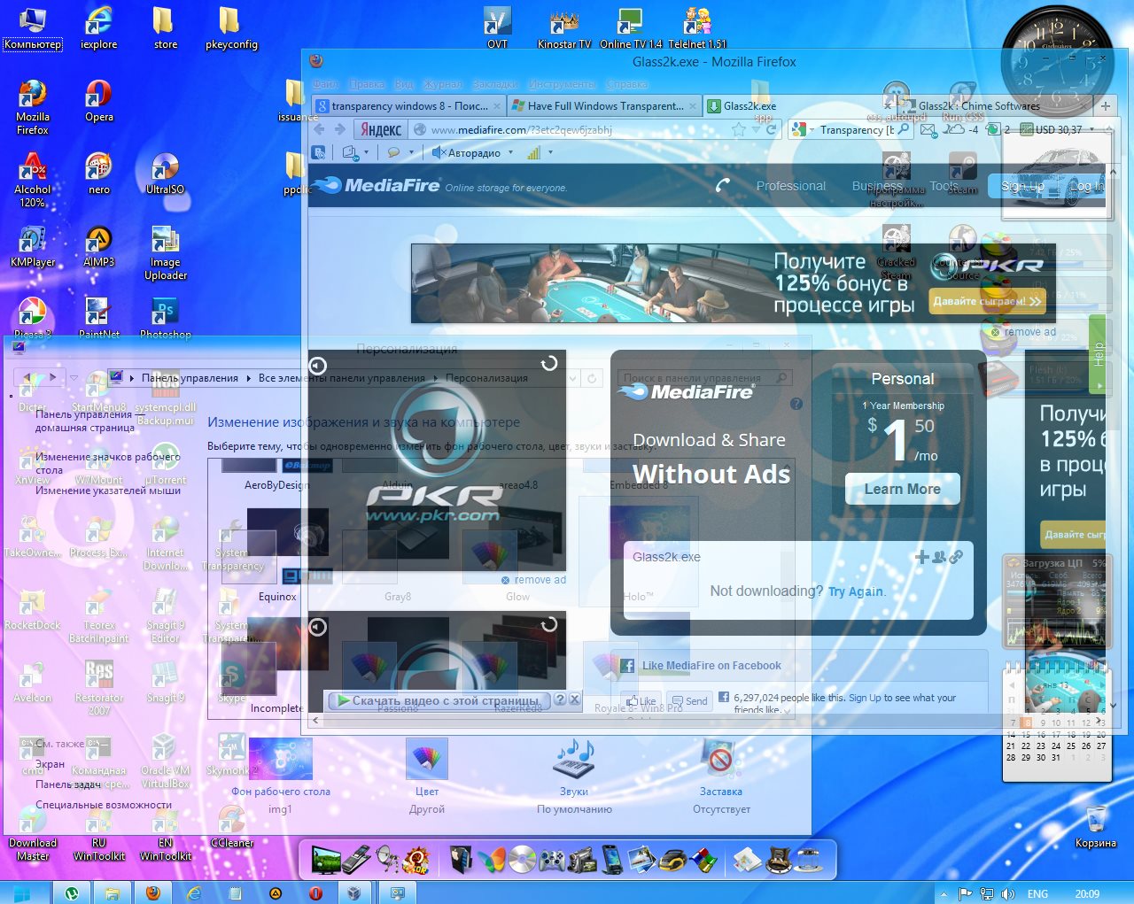Screen dimensions: 1134x904
Task: Open the nero desktop icon
Action: coord(98,174)
